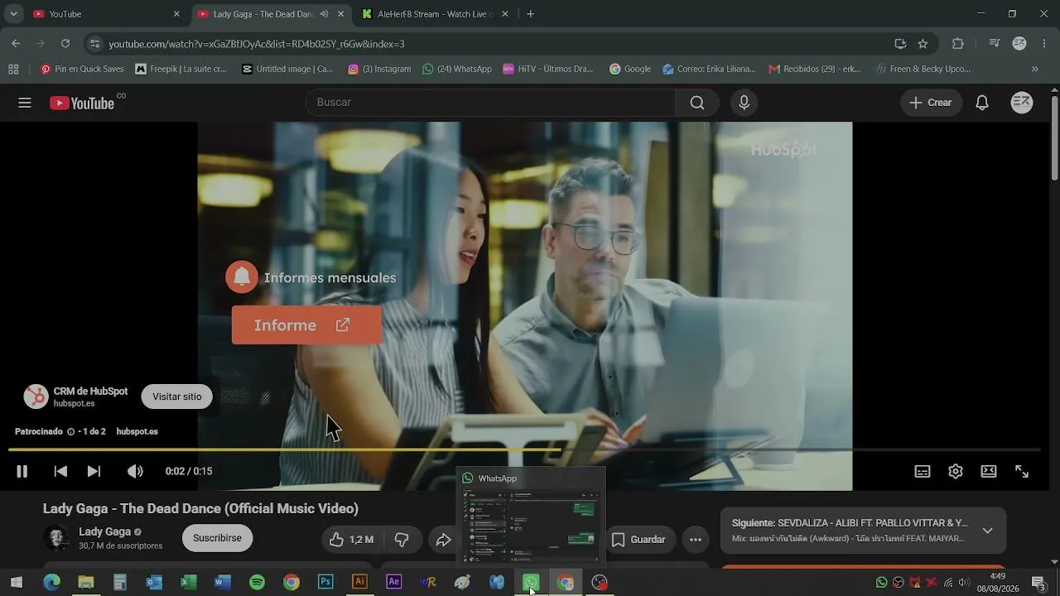Click Visitar sitio on the ad
1060x596 pixels.
[177, 397]
